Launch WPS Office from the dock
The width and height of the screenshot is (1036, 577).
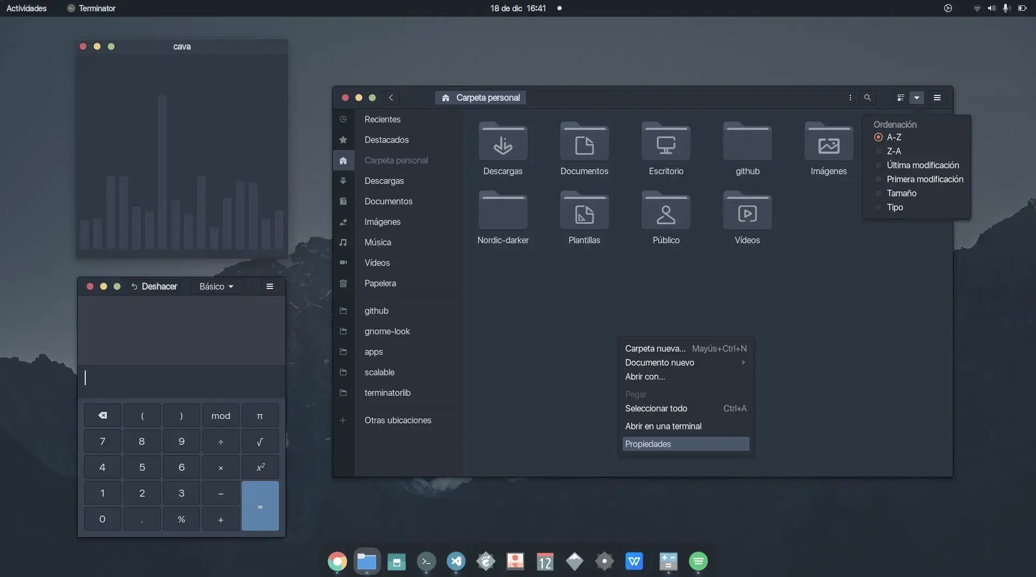pos(634,561)
